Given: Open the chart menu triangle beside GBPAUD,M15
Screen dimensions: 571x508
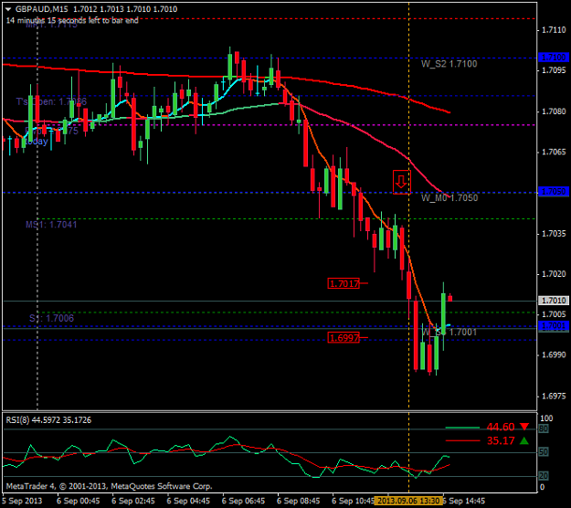Looking at the screenshot, I should click(x=9, y=9).
